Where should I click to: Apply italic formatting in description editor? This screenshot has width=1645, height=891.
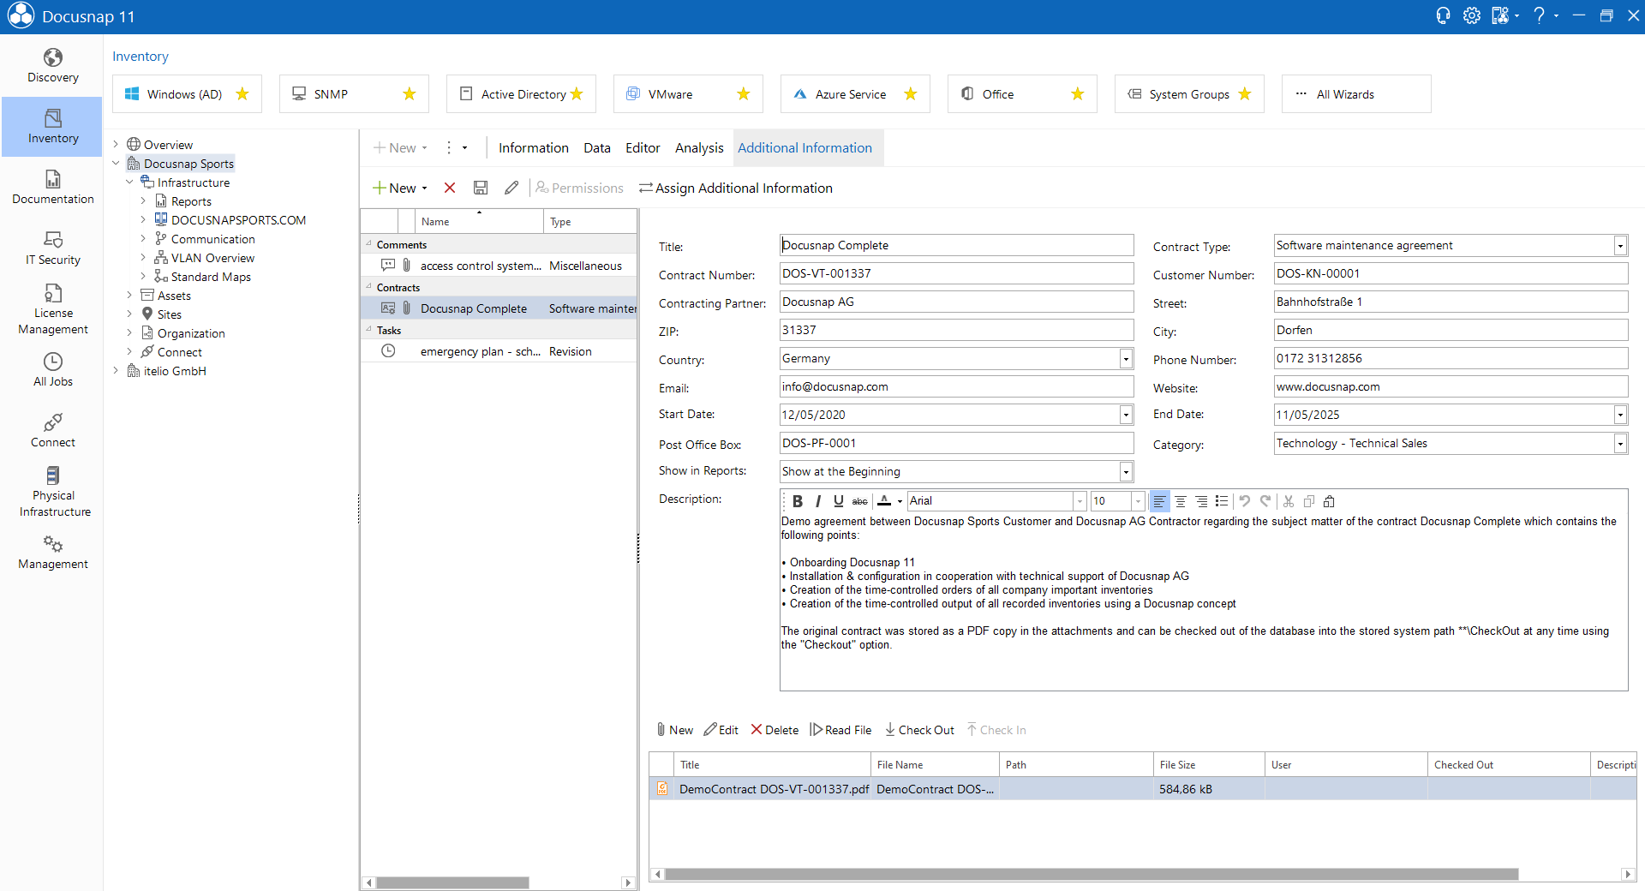point(818,501)
